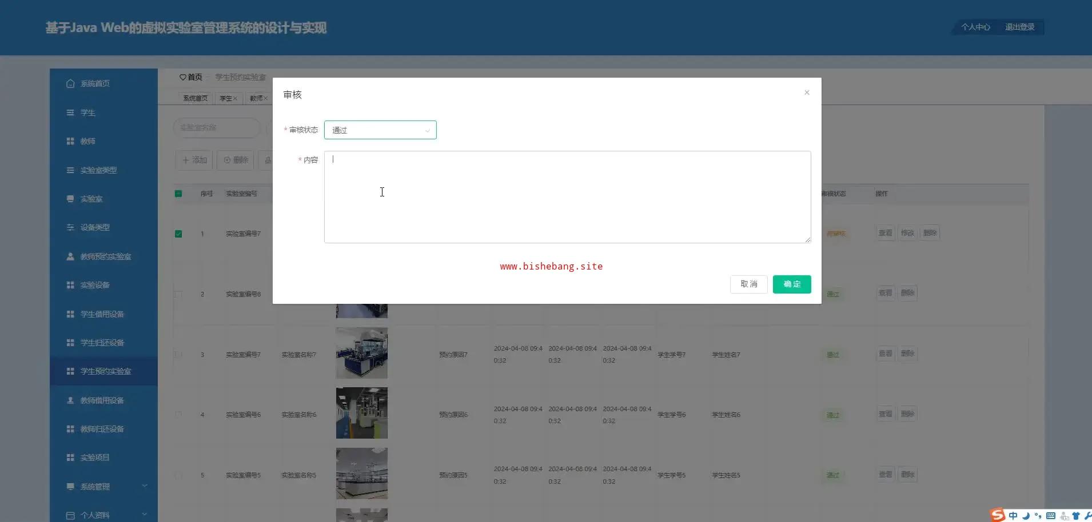This screenshot has height=522, width=1092.
Task: Click the shirt skin icon in IME bar
Action: point(1076,516)
